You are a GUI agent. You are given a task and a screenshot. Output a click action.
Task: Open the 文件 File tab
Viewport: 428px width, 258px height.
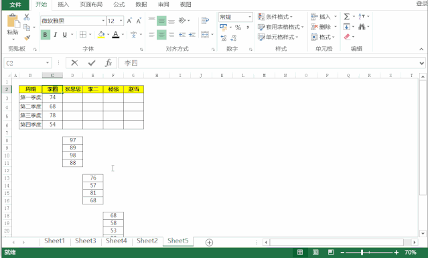15,5
